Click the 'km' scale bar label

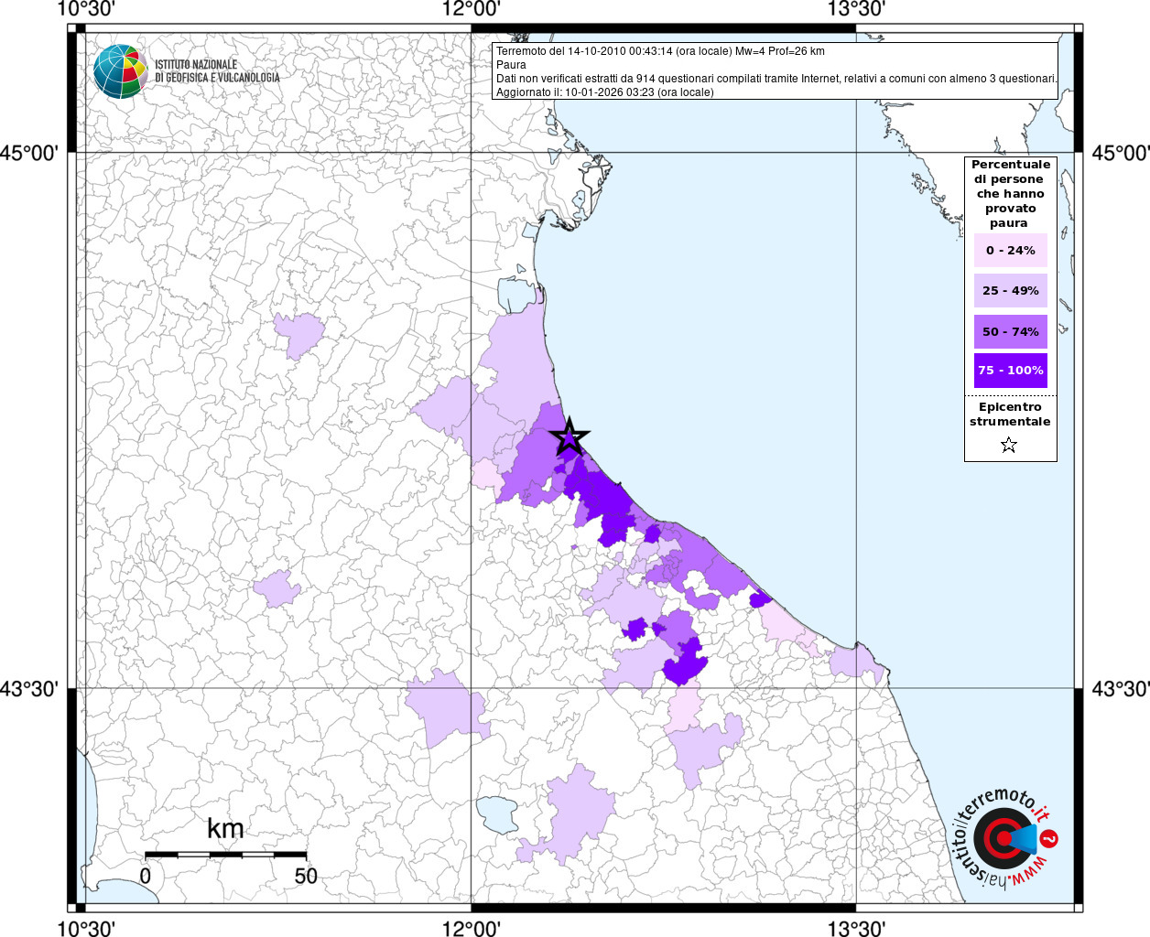[225, 829]
